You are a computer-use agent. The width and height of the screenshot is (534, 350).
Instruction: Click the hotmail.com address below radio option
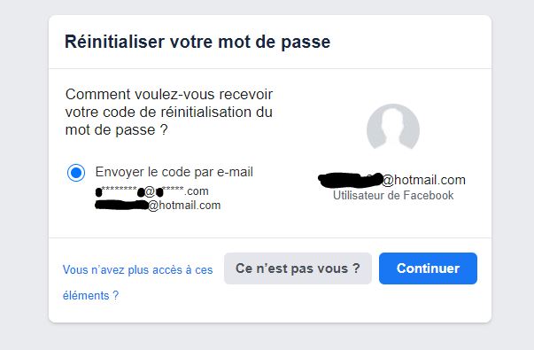tap(158, 206)
